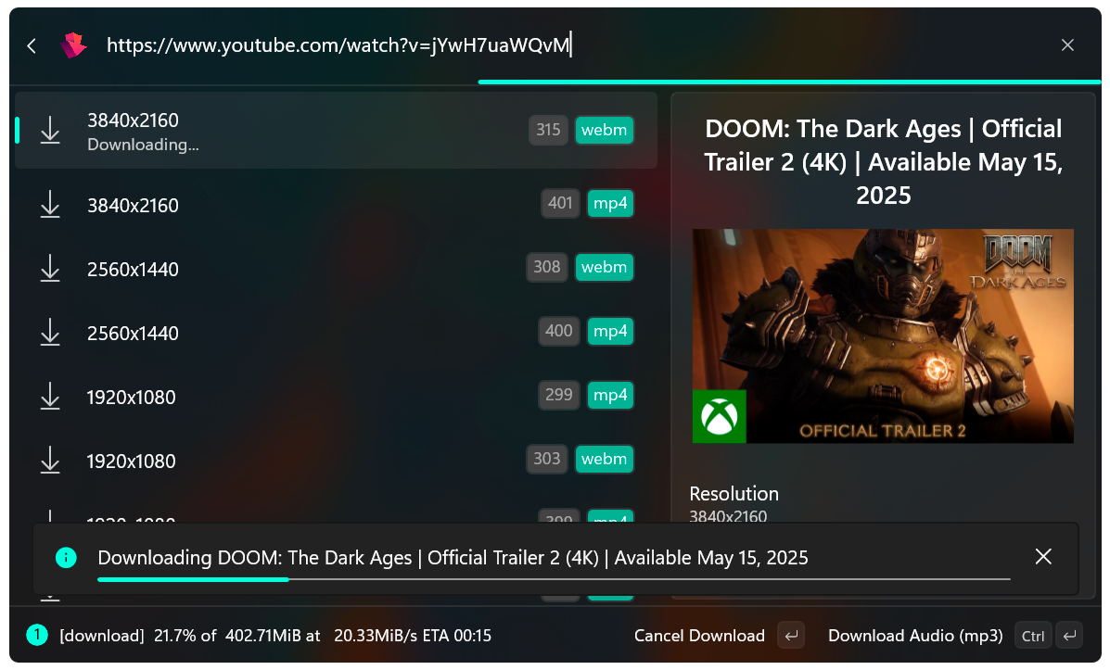Click the pink app logo icon

[x=73, y=45]
